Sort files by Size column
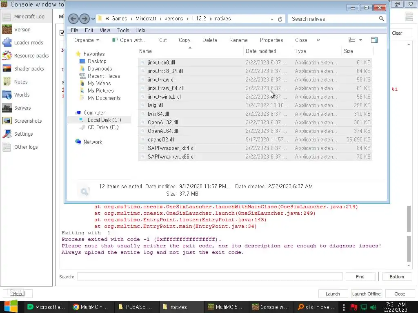Screen dimensions: 418x313 coord(357,51)
